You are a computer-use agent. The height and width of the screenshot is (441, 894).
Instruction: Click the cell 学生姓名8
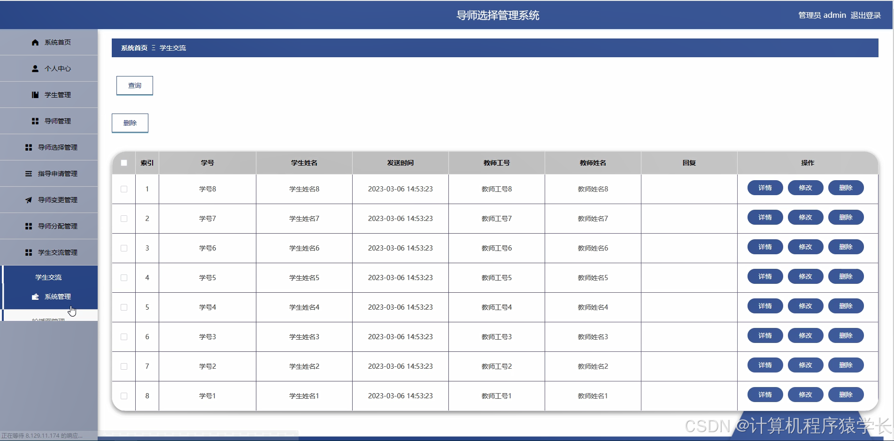pos(304,189)
